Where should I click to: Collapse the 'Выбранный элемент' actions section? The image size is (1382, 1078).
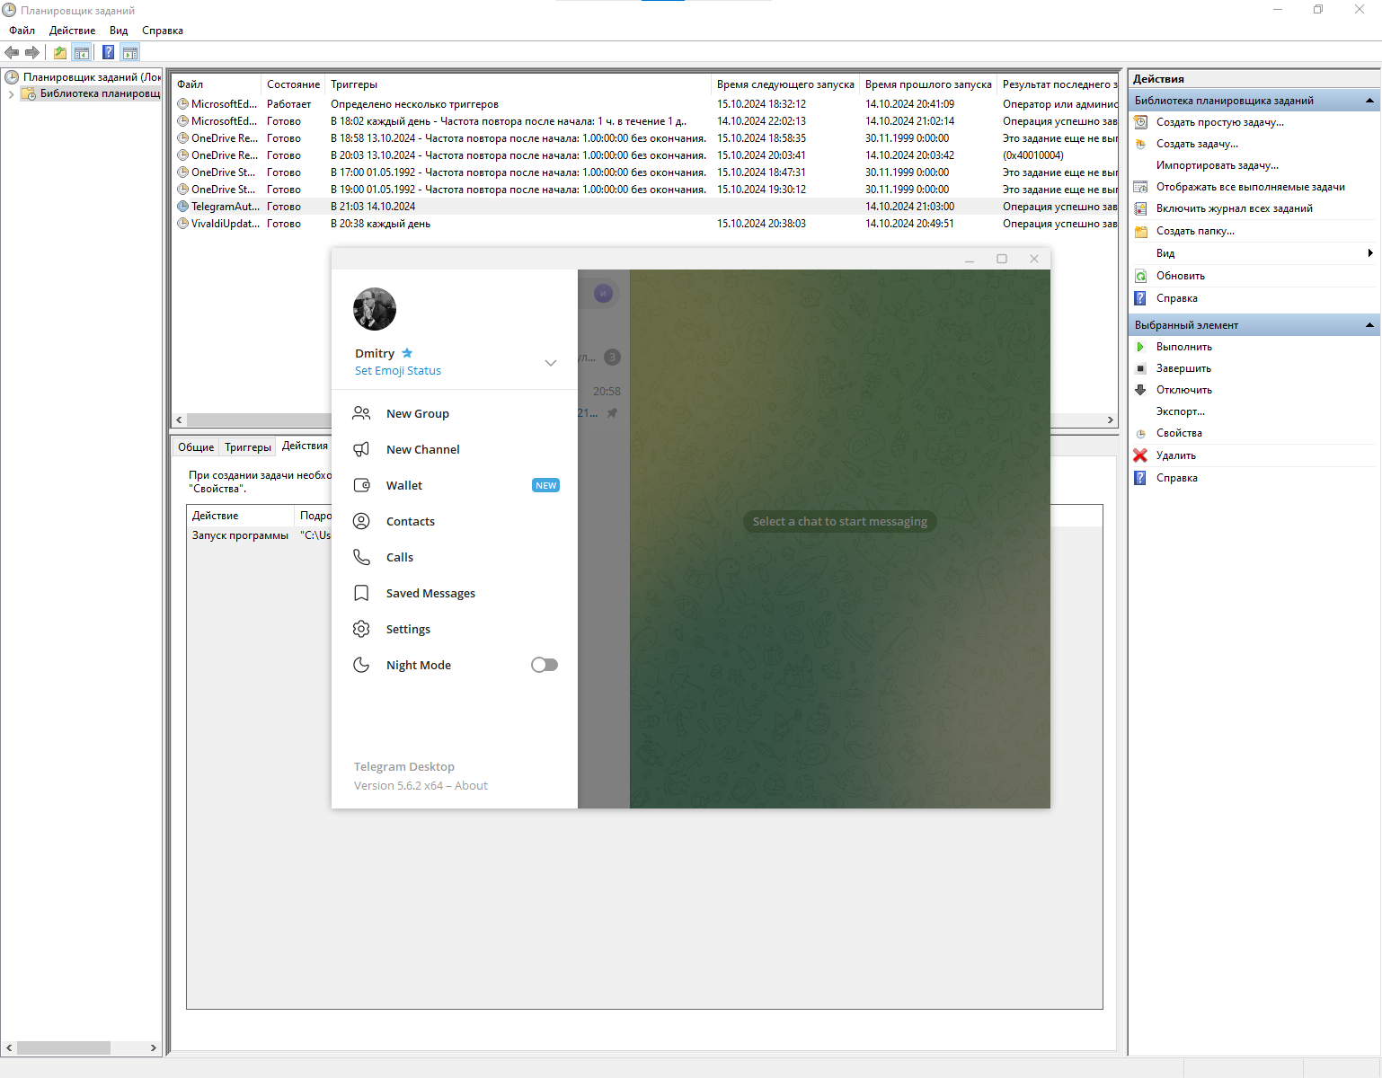click(1369, 325)
